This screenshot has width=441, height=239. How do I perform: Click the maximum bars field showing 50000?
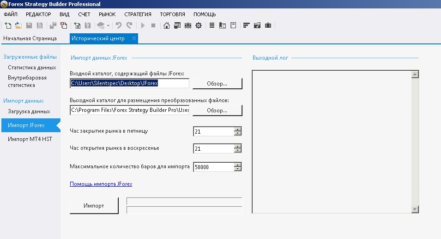[x=214, y=167]
